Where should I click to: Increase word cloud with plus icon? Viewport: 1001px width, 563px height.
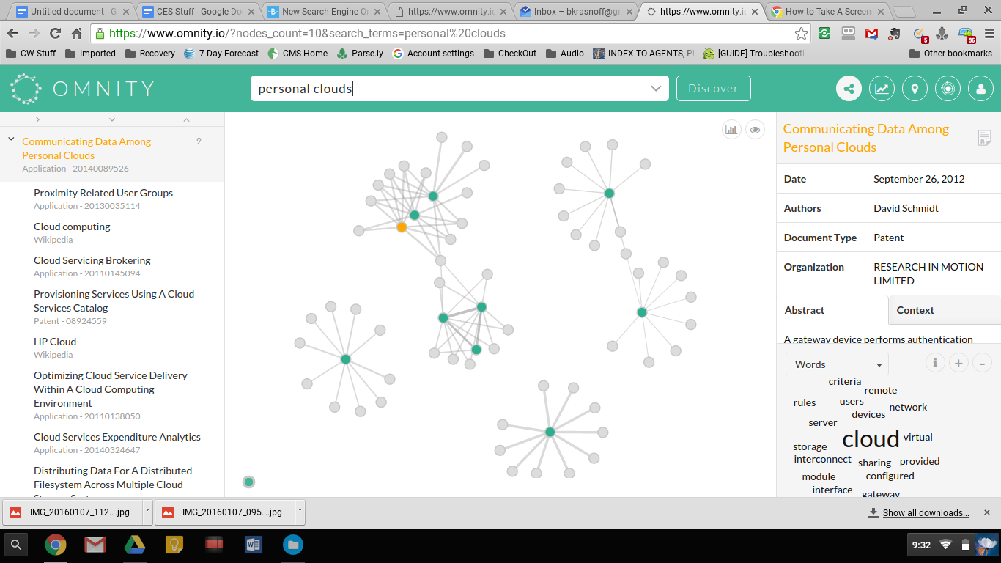[x=958, y=363]
